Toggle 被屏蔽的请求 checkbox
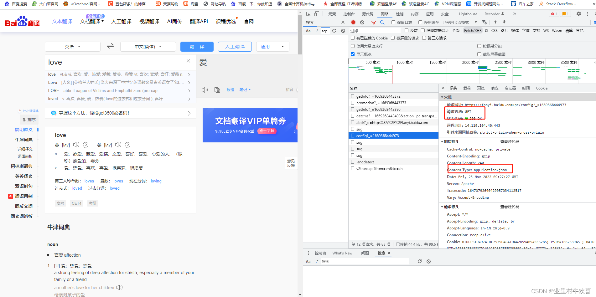This screenshot has height=297, width=596. tap(393, 38)
